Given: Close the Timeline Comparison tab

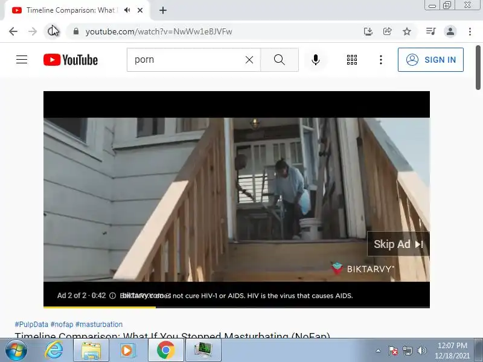Looking at the screenshot, I should (x=140, y=10).
